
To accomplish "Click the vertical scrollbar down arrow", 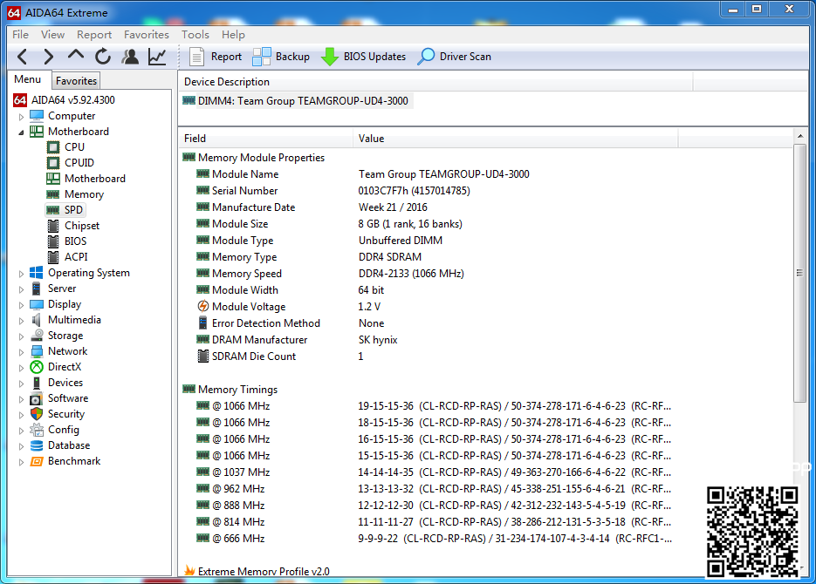I will tap(800, 575).
